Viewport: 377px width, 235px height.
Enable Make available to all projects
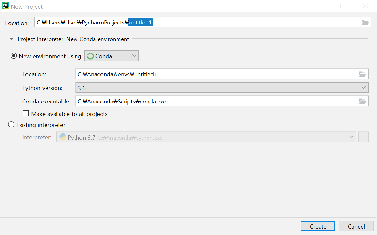[x=26, y=113]
